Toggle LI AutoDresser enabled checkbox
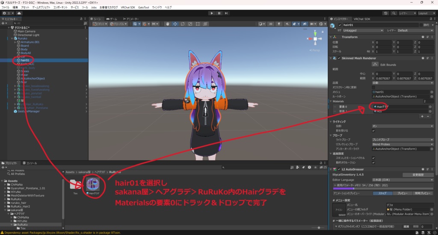The width and height of the screenshot is (438, 235). click(x=339, y=169)
